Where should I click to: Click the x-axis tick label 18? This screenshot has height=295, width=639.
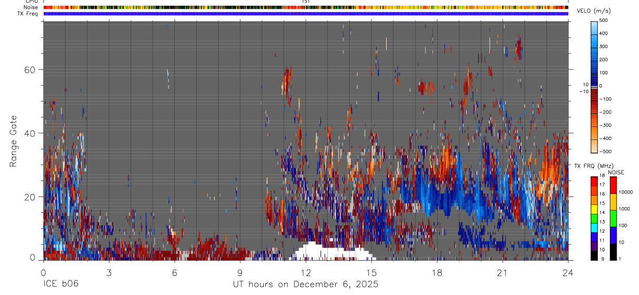(x=437, y=273)
